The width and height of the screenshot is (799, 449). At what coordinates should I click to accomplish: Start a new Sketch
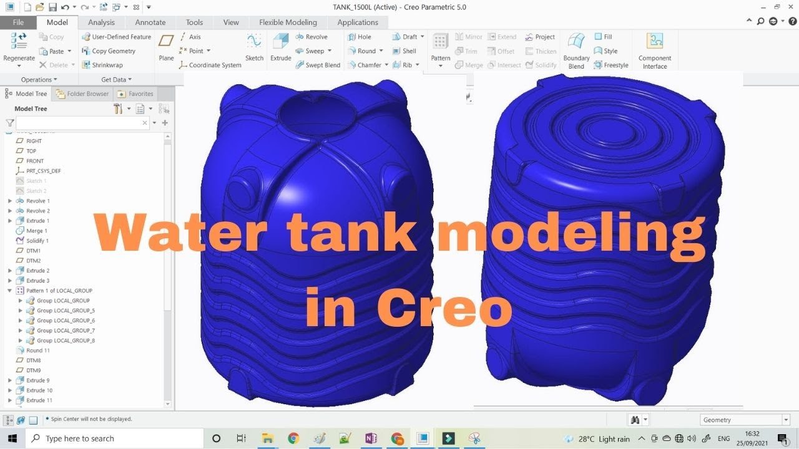[254, 47]
